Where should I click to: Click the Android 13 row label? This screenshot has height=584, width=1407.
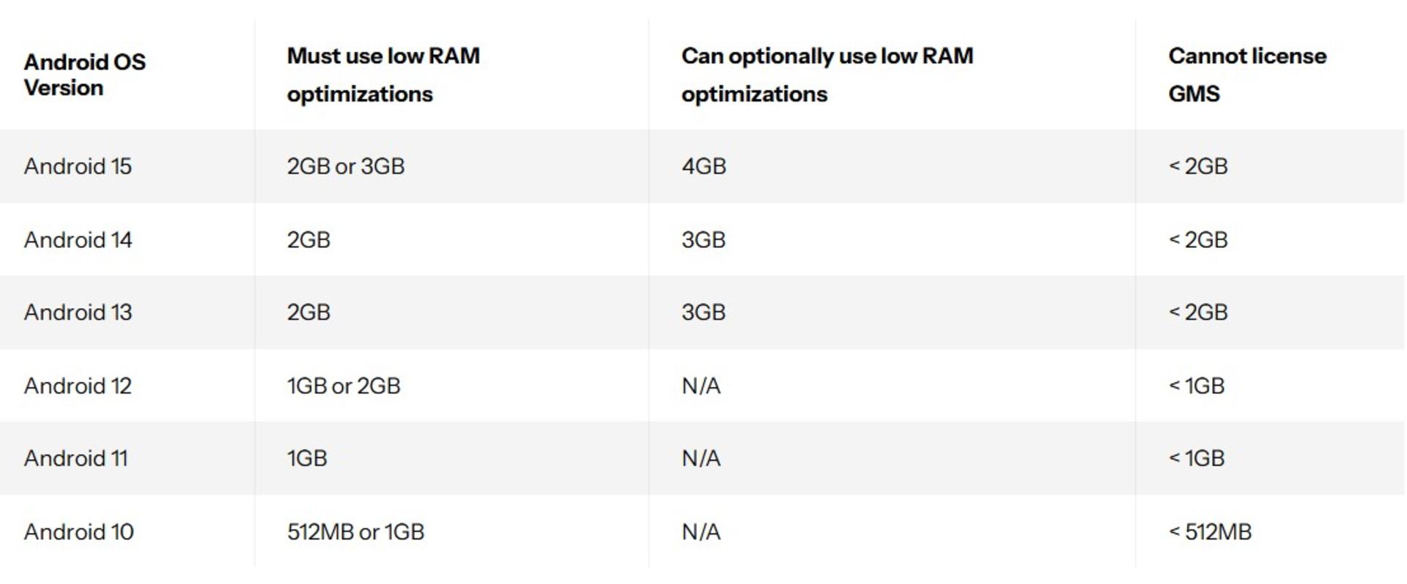tap(78, 312)
